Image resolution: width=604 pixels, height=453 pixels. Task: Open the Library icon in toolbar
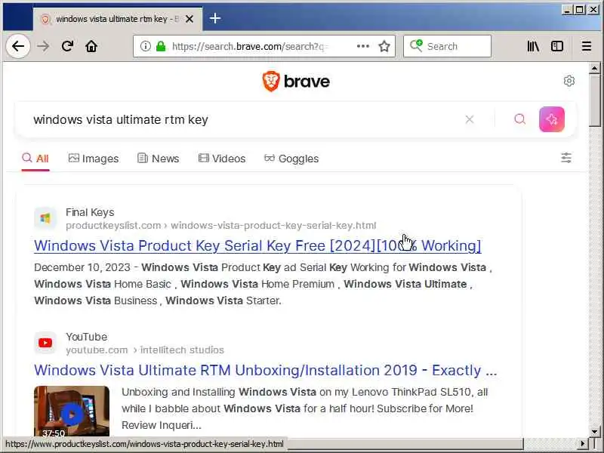[x=533, y=46]
